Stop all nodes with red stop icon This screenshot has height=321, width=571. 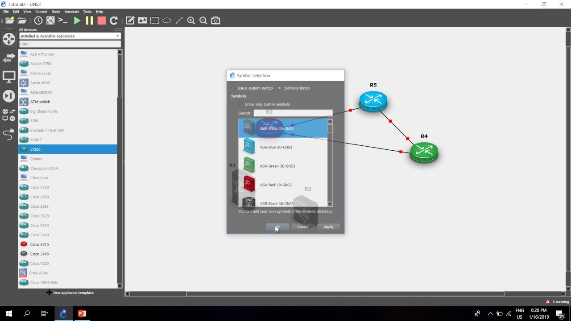(102, 21)
